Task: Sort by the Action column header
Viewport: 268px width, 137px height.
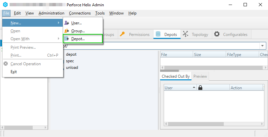Action: pos(246,88)
